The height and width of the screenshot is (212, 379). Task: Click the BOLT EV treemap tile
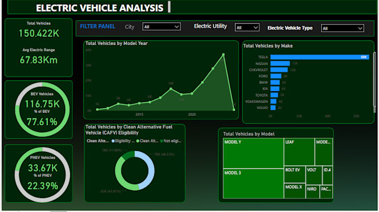click(295, 174)
